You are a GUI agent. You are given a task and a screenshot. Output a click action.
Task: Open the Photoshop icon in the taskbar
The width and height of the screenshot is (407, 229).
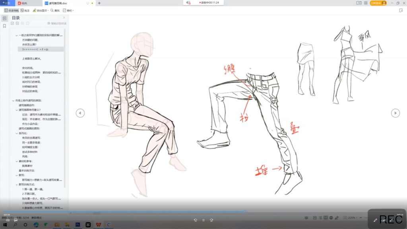77,225
